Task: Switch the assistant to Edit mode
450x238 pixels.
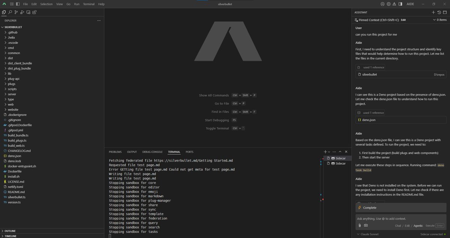Action: pyautogui.click(x=407, y=226)
